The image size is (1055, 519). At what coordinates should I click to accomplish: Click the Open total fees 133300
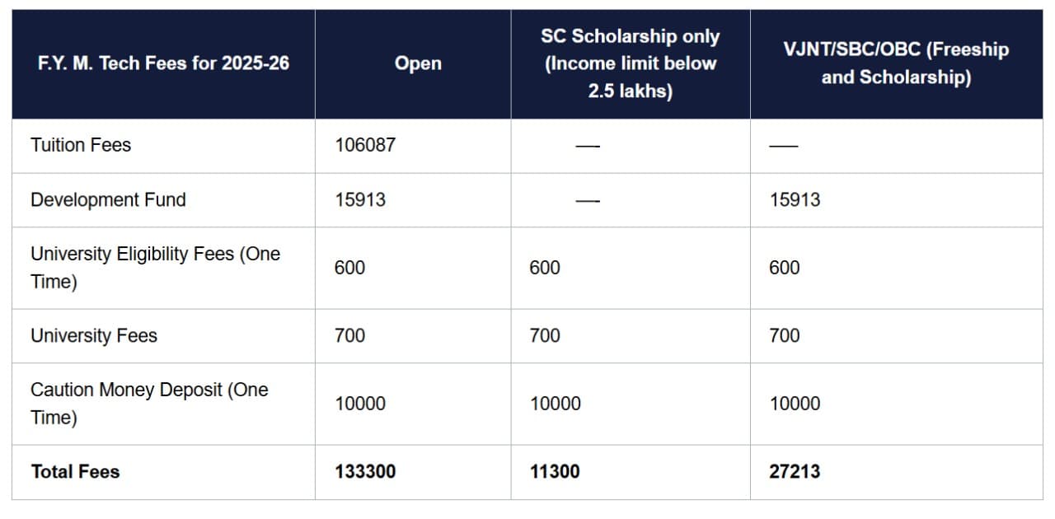tap(365, 472)
